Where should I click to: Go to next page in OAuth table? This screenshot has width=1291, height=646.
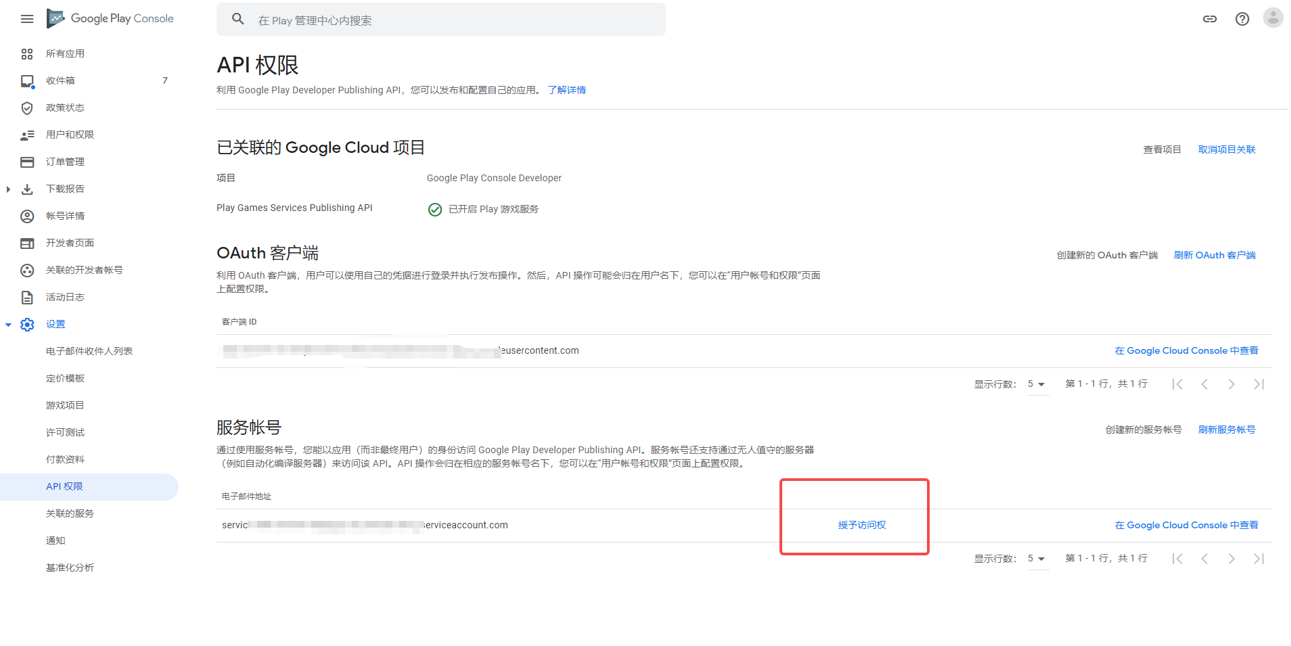[x=1231, y=384]
